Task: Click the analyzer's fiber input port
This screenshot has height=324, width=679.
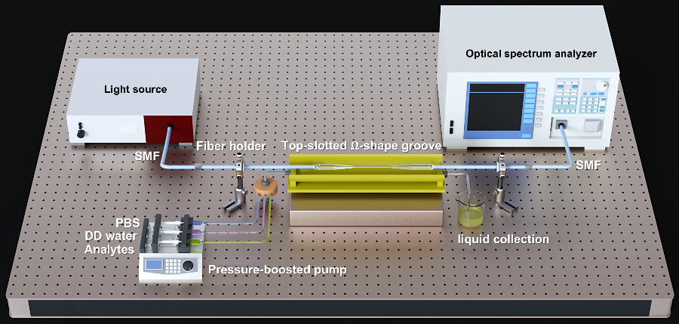Action: coord(561,126)
